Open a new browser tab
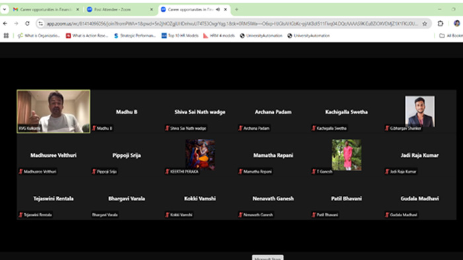Screen dimensions: 463x260 tap(237, 9)
